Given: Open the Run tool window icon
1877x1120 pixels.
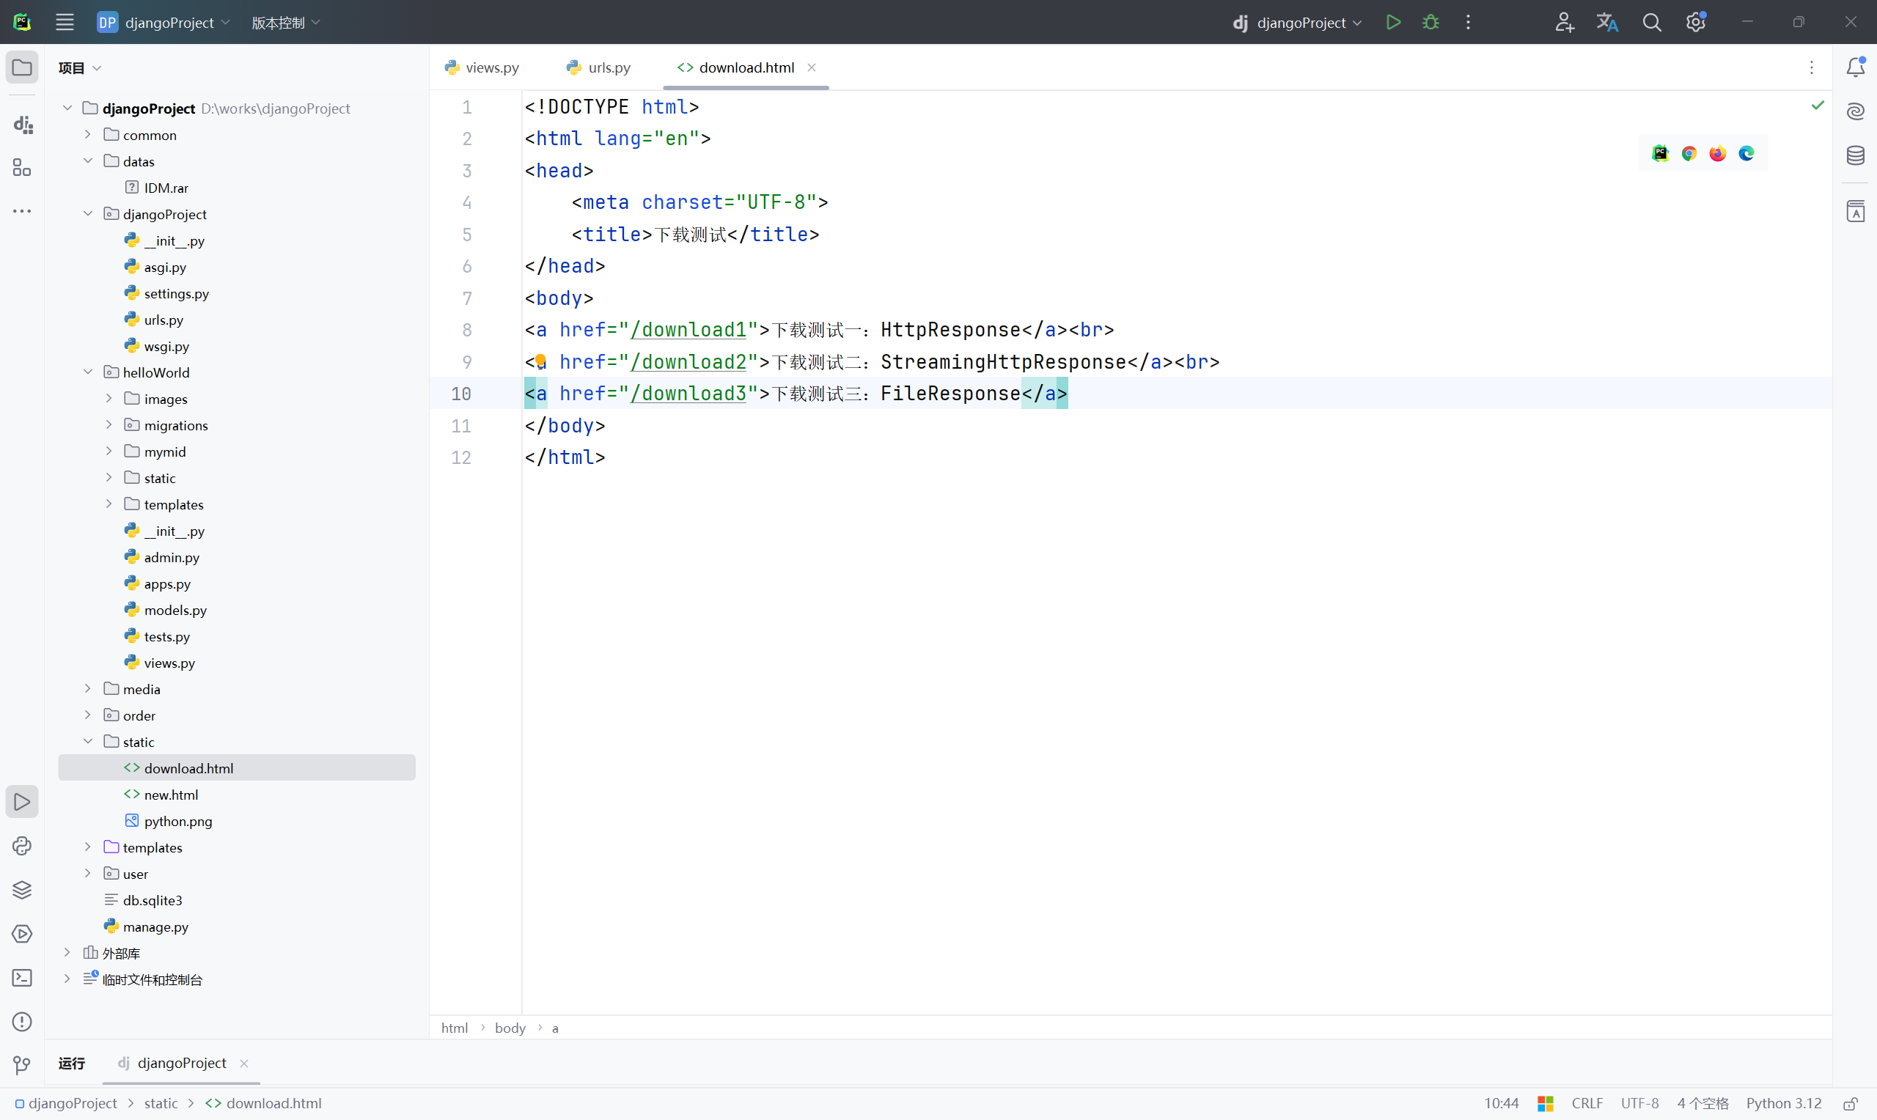Looking at the screenshot, I should [x=22, y=801].
